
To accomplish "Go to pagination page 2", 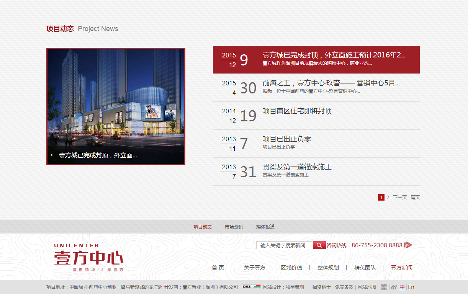I will click(x=388, y=198).
